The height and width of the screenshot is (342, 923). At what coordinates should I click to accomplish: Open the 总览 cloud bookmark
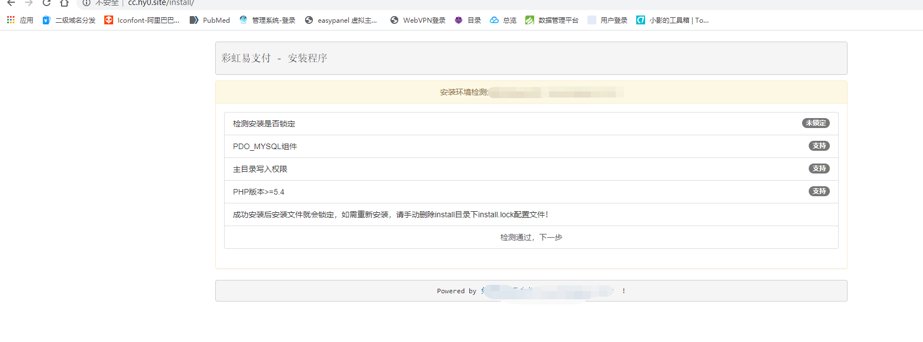503,21
